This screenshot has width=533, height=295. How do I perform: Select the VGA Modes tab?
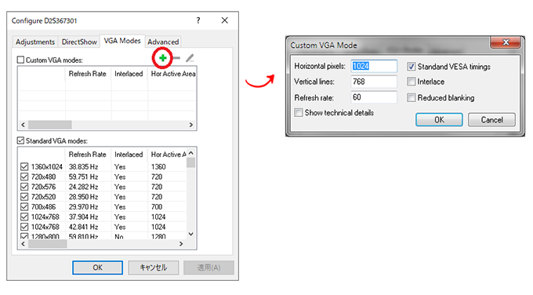point(122,41)
